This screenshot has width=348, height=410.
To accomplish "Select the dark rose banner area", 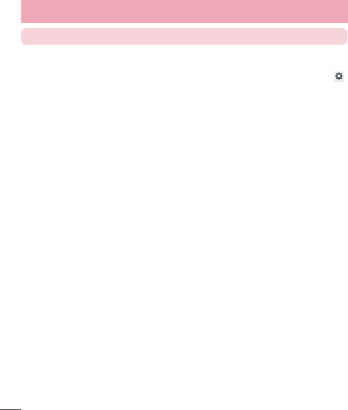I will click(x=185, y=11).
